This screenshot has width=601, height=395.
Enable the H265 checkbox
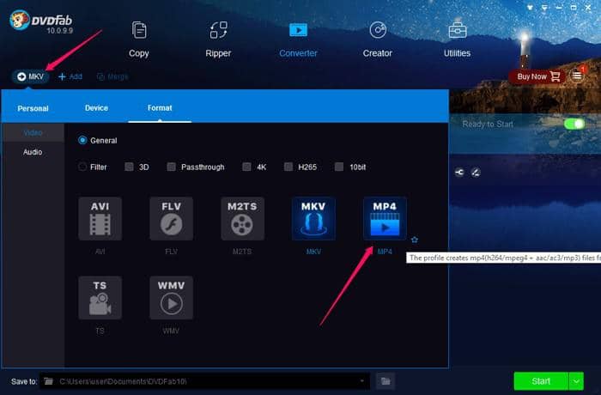tap(289, 167)
